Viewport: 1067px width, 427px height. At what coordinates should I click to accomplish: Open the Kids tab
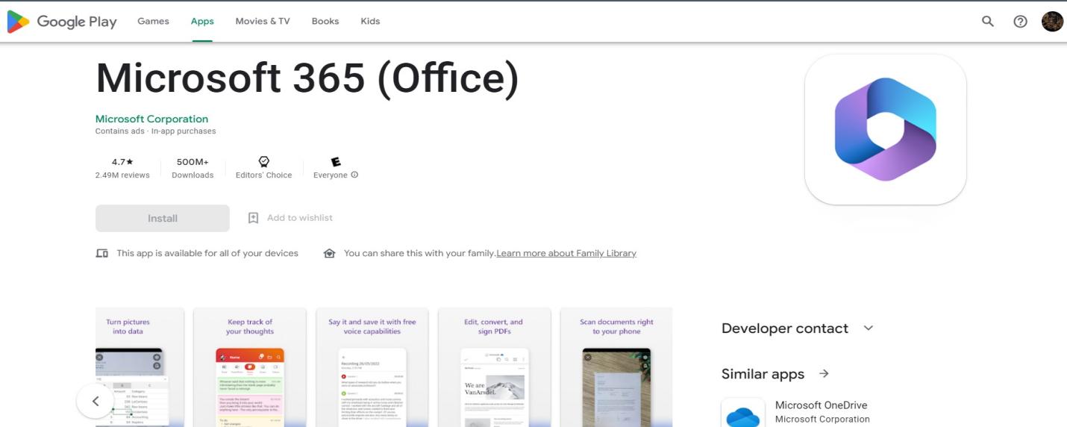click(x=370, y=21)
